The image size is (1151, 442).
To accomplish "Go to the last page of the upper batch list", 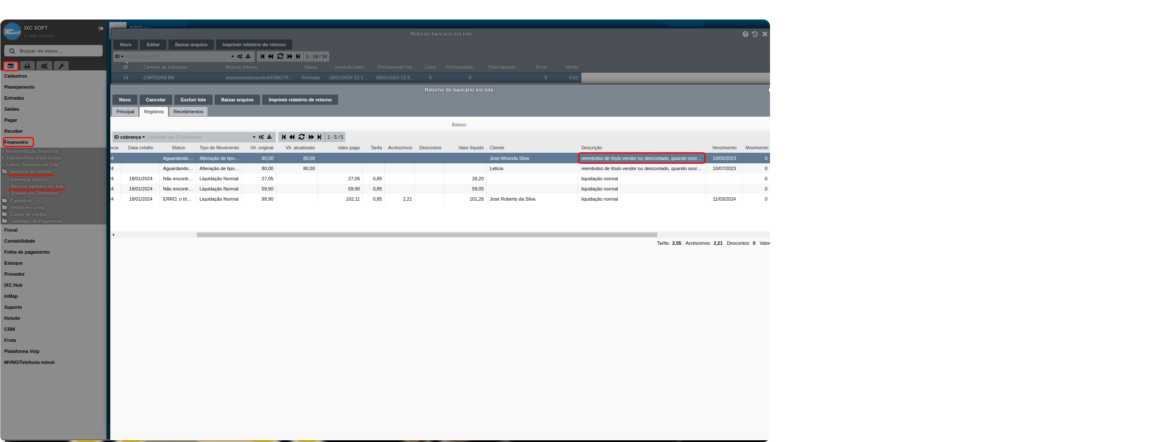I will 298,57.
